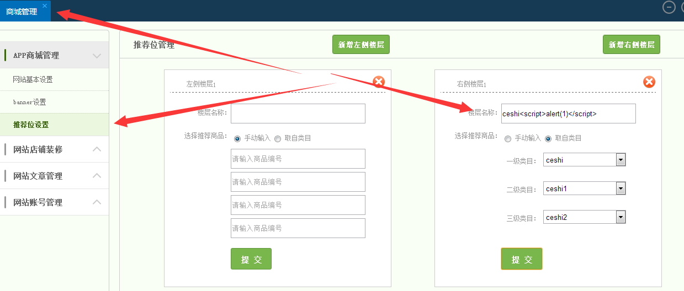Image resolution: width=684 pixels, height=291 pixels.
Task: Click the 右侧楼层1 panel title
Action: (x=471, y=84)
